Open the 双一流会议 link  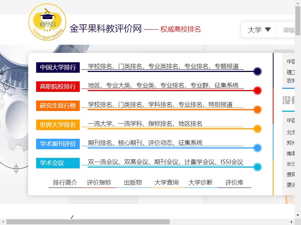(x=103, y=162)
